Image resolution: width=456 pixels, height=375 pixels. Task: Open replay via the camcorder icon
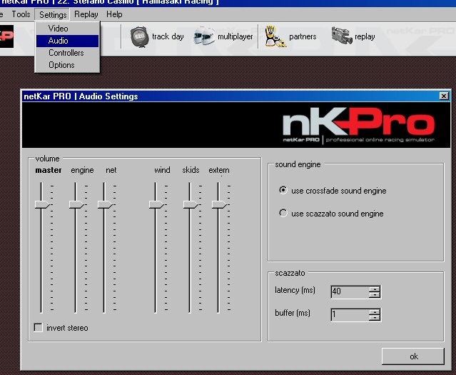click(342, 36)
